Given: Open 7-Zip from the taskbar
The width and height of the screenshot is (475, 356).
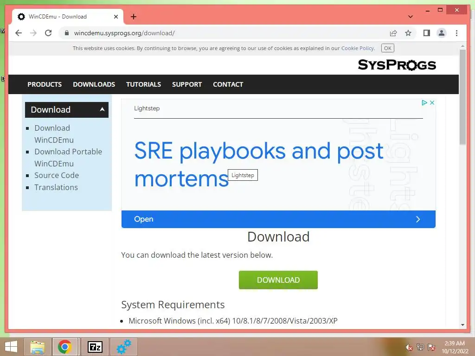Looking at the screenshot, I should coord(95,347).
